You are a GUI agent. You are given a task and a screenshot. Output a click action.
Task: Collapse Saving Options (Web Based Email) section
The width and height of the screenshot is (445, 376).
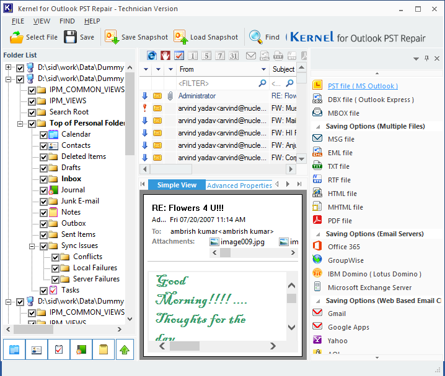click(318, 301)
